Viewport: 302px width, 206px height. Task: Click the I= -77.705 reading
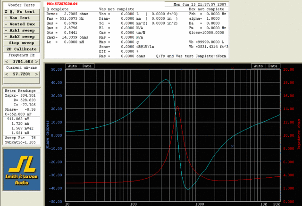(x=25, y=105)
